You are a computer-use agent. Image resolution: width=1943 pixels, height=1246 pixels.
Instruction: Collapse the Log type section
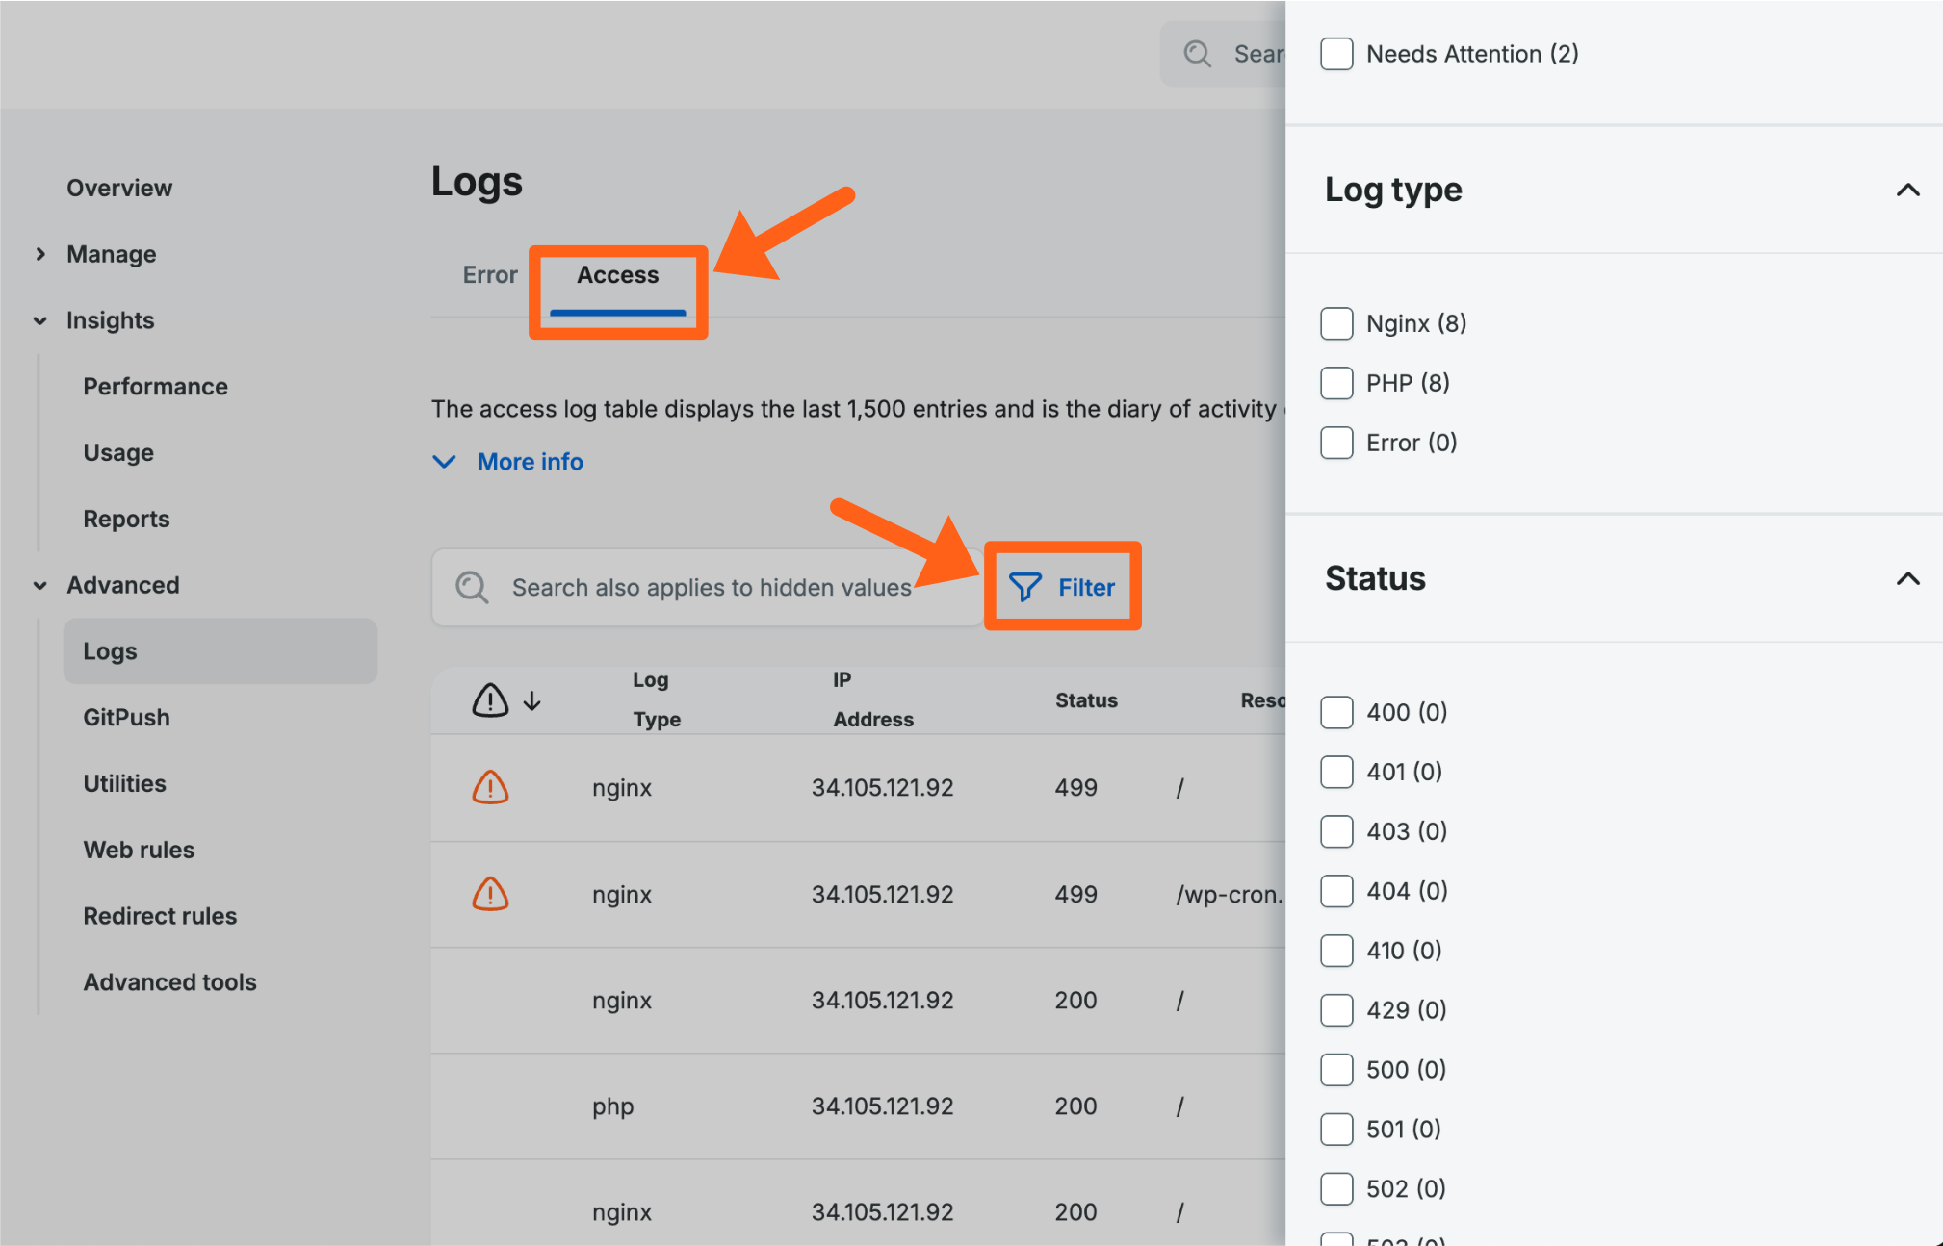point(1907,191)
